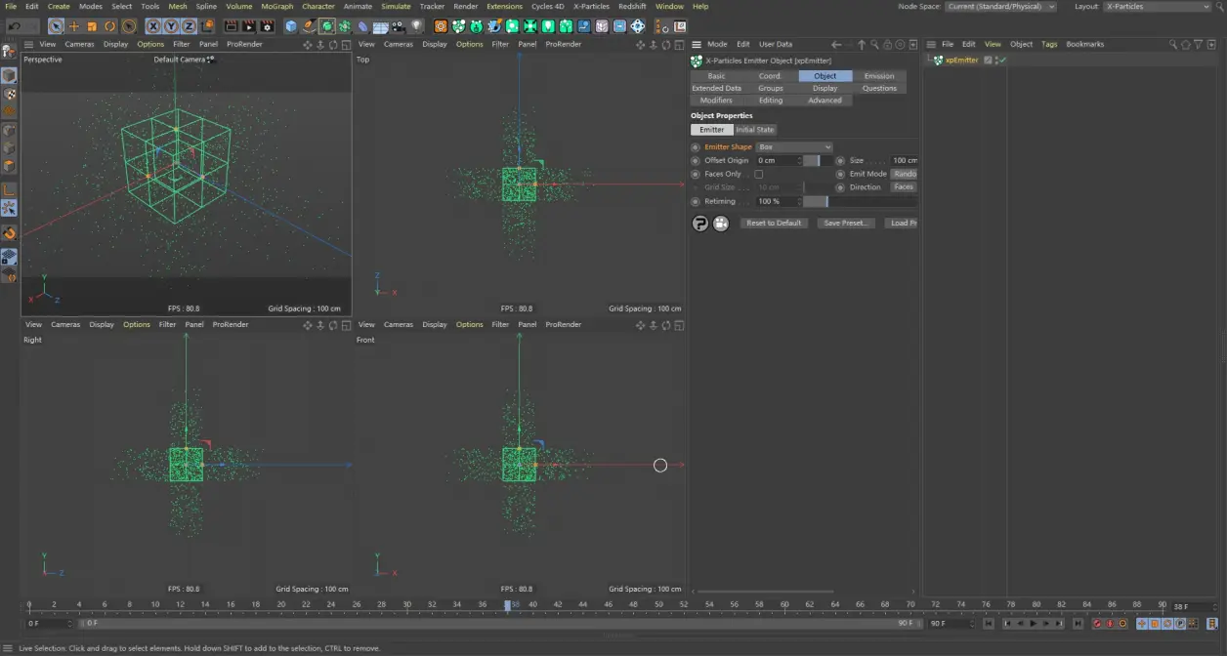Click the Cube primitive icon in the toolbar
Image resolution: width=1227 pixels, height=656 pixels.
pos(289,26)
